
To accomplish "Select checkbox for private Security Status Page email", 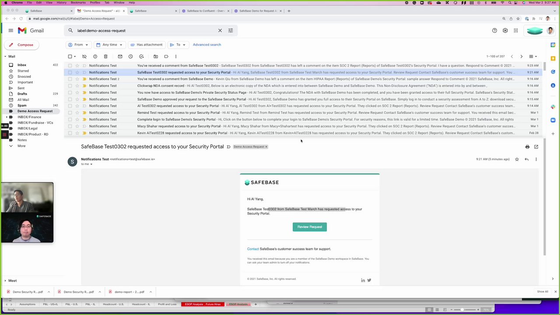I will coord(70,92).
